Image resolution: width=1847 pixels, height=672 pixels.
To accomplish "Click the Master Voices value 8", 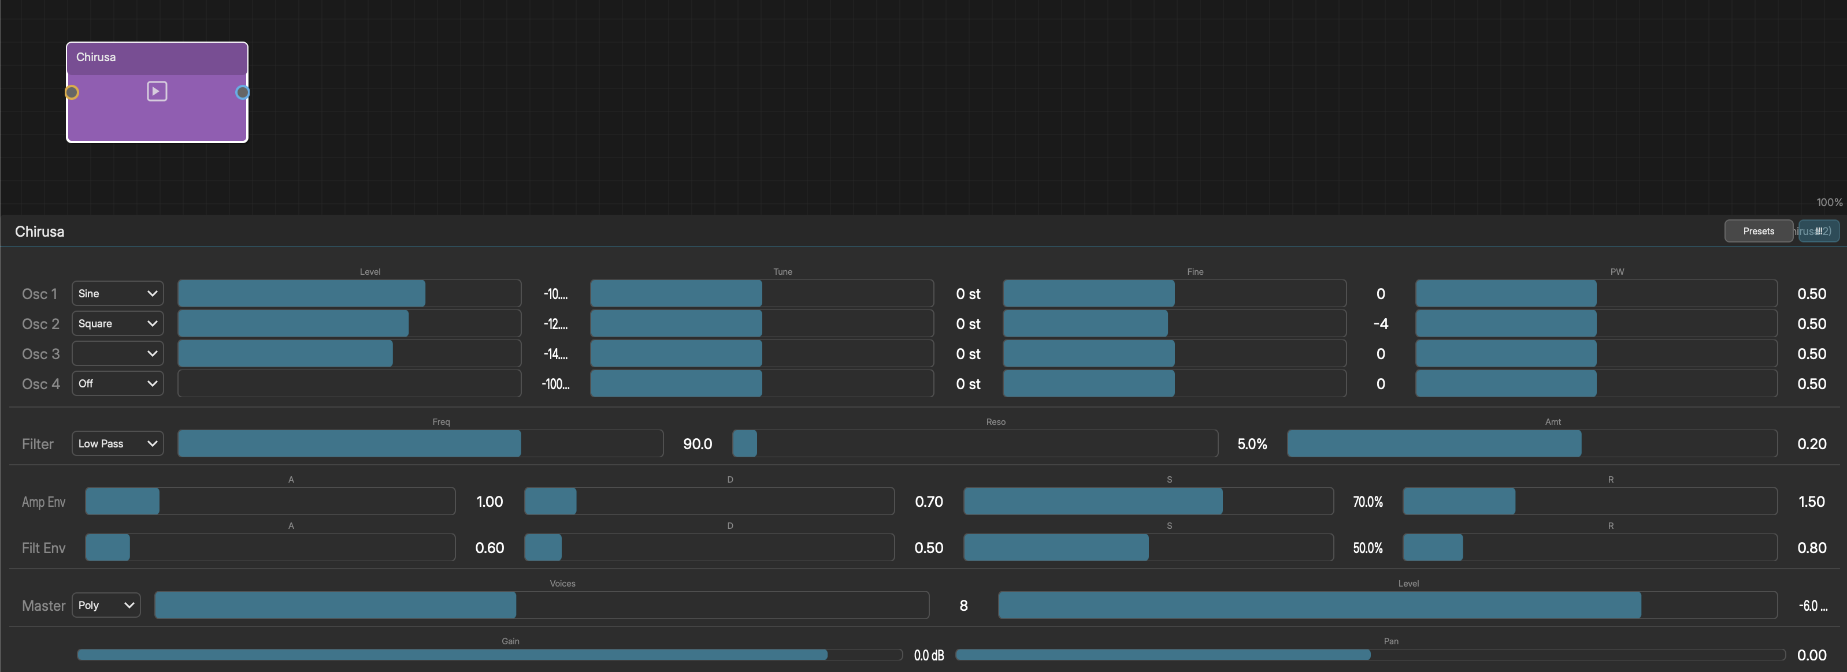I will point(963,606).
